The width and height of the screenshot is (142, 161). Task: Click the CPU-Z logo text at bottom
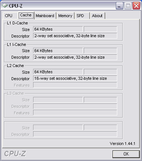pos(15,154)
